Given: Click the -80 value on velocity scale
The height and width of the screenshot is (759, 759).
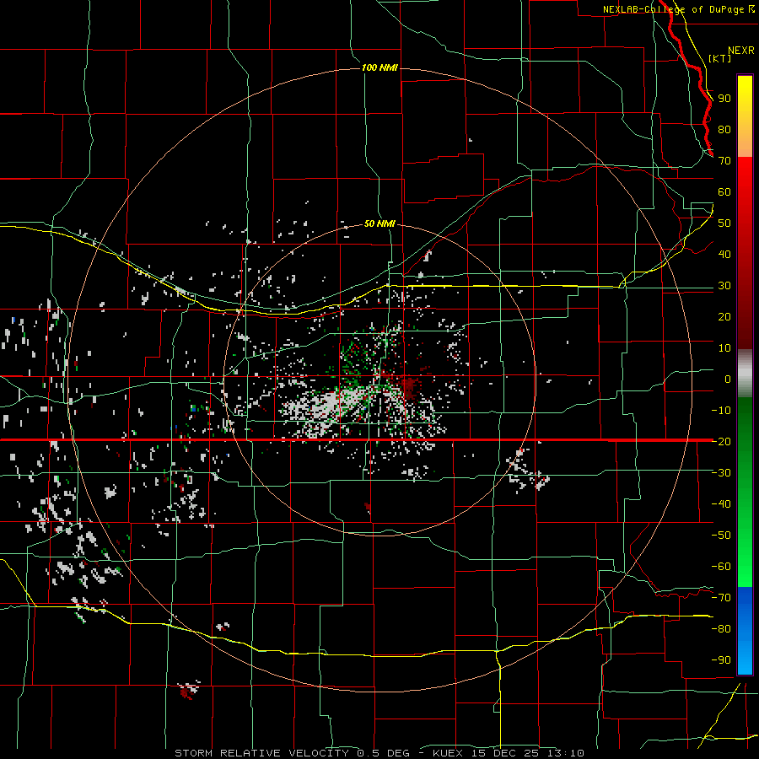Looking at the screenshot, I should 721,629.
